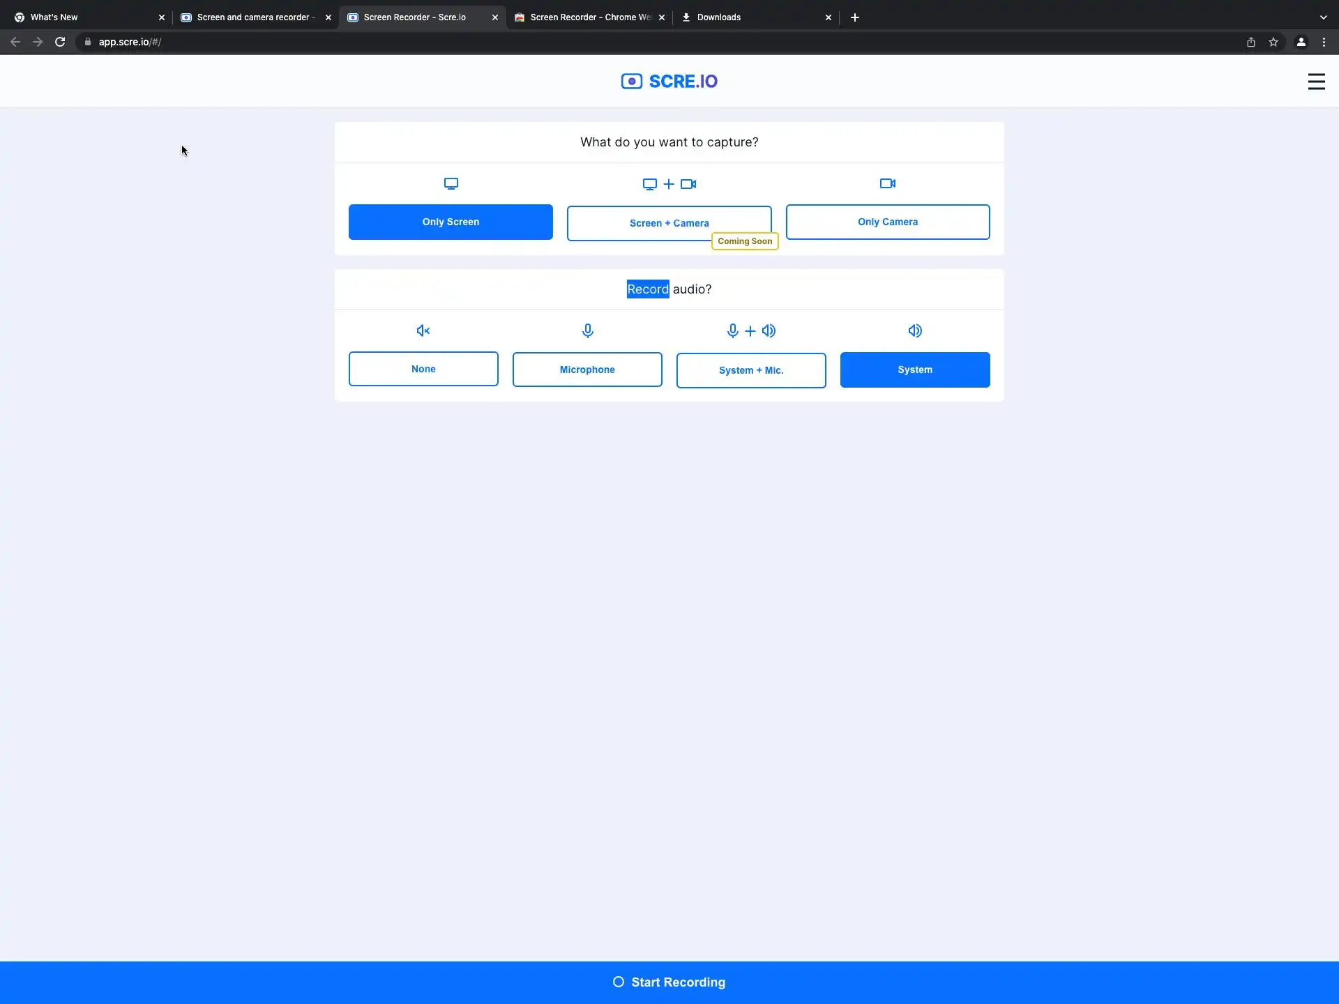Viewport: 1339px width, 1004px height.
Task: Expand the tab search chevron
Action: click(x=1323, y=17)
